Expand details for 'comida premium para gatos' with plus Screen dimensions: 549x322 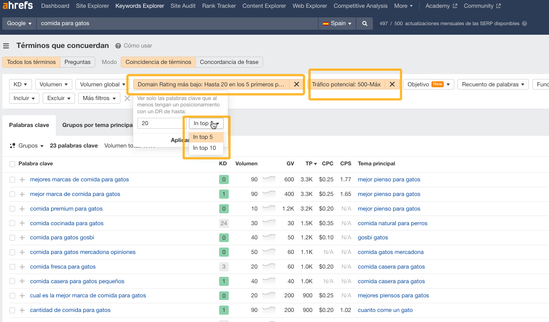tap(22, 208)
